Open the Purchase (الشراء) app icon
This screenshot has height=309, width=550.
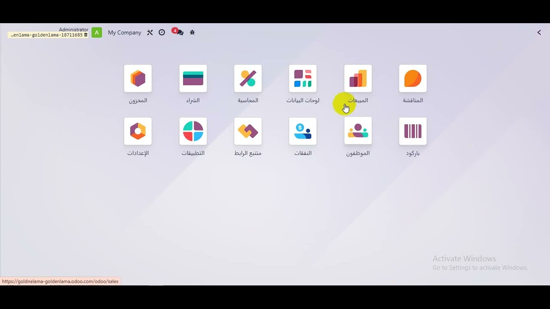(x=193, y=79)
